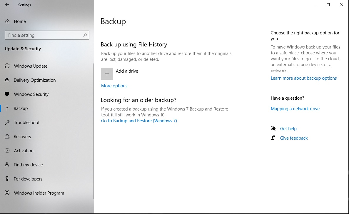Viewport: 349px width, 214px height.
Task: Click the Activation checkmark circle icon
Action: (x=7, y=151)
